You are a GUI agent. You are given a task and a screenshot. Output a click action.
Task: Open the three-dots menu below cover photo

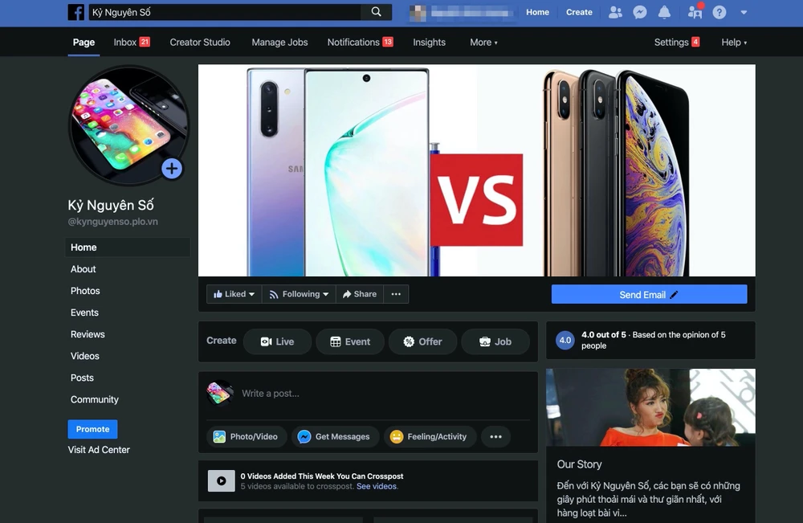[x=396, y=294]
